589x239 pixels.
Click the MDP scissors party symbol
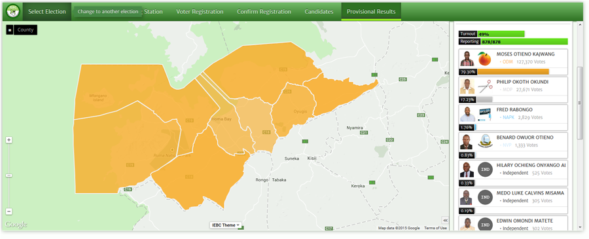pos(484,86)
